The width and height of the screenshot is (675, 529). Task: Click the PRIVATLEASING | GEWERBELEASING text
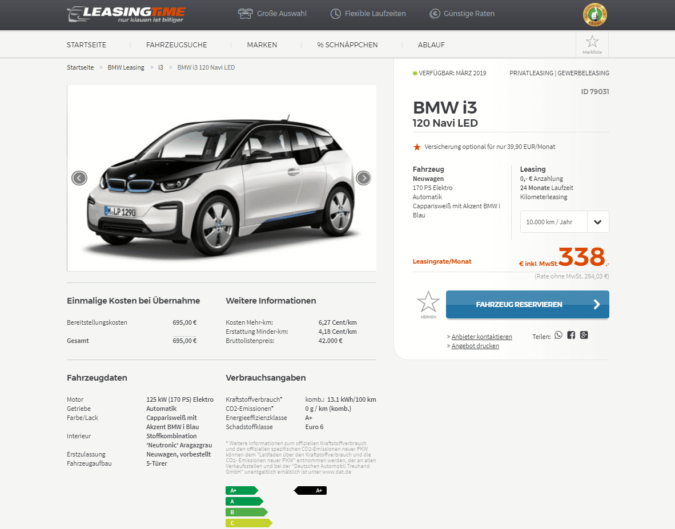pos(559,73)
